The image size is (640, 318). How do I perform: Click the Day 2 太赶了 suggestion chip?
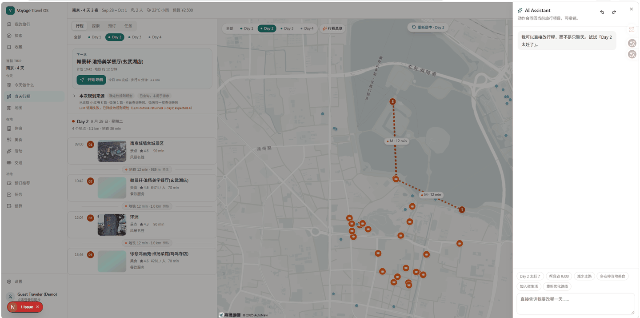pyautogui.click(x=530, y=276)
